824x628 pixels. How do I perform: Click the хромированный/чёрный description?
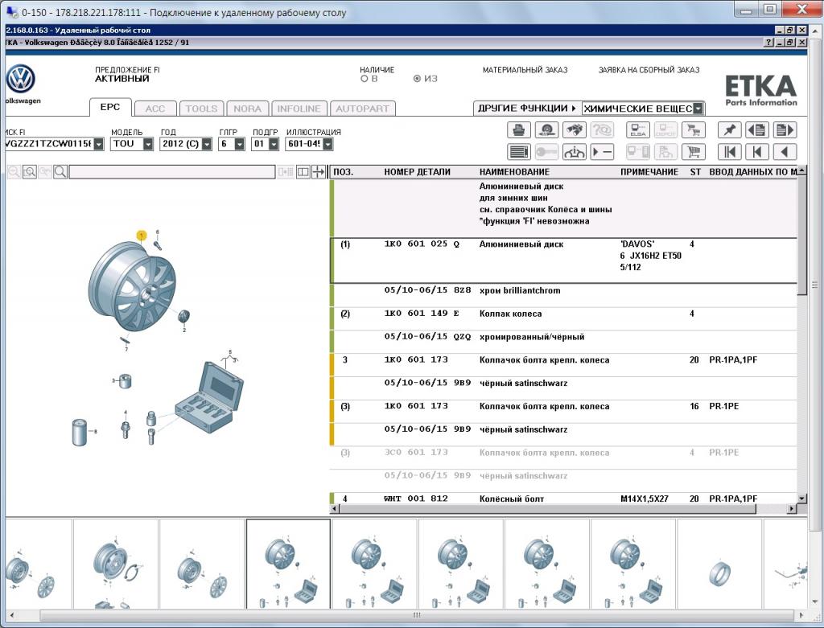coord(532,337)
